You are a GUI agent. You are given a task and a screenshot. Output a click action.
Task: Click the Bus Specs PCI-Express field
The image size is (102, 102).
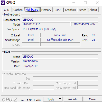(60, 29)
